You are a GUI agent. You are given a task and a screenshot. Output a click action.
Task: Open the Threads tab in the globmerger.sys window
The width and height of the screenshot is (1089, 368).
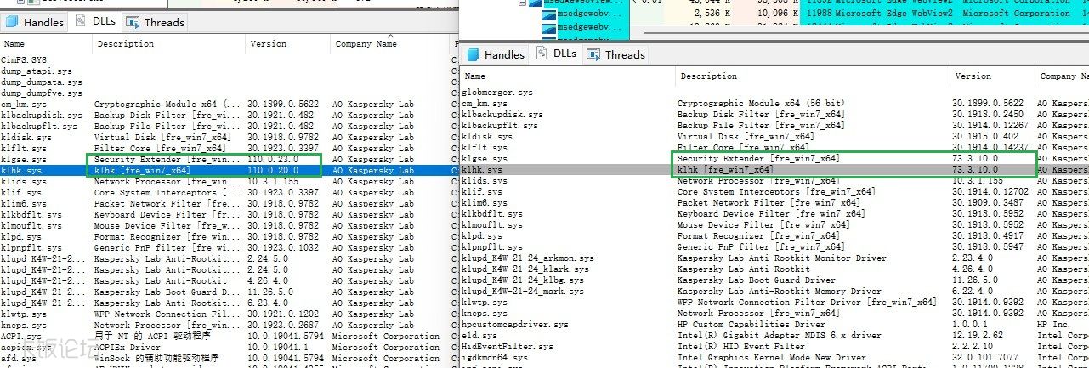615,54
